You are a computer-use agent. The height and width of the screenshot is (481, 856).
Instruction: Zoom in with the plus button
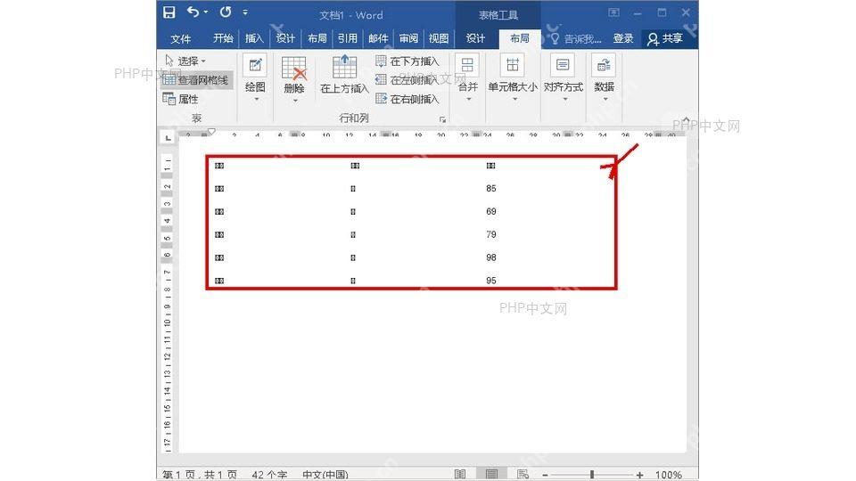point(639,475)
